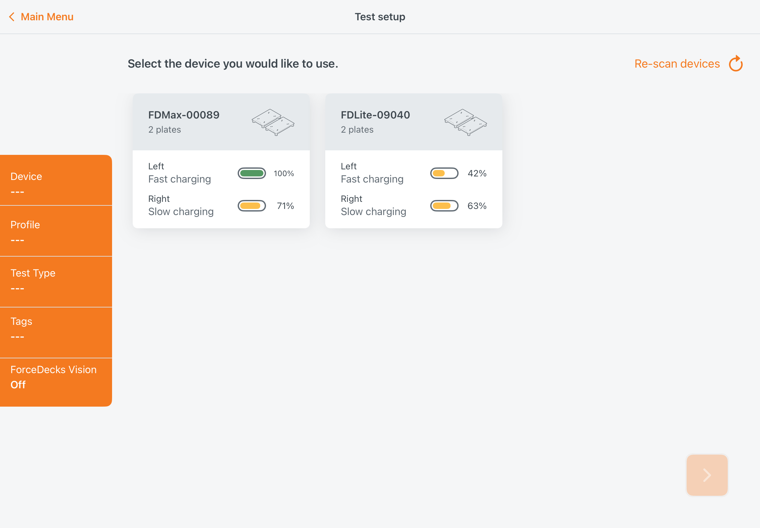Click the force plates icon on FDLite-09040
This screenshot has width=760, height=528.
coord(466,122)
